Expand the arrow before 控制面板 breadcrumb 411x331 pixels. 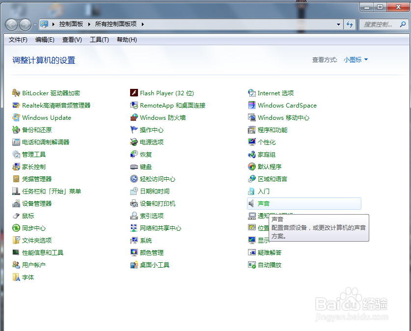[54, 24]
